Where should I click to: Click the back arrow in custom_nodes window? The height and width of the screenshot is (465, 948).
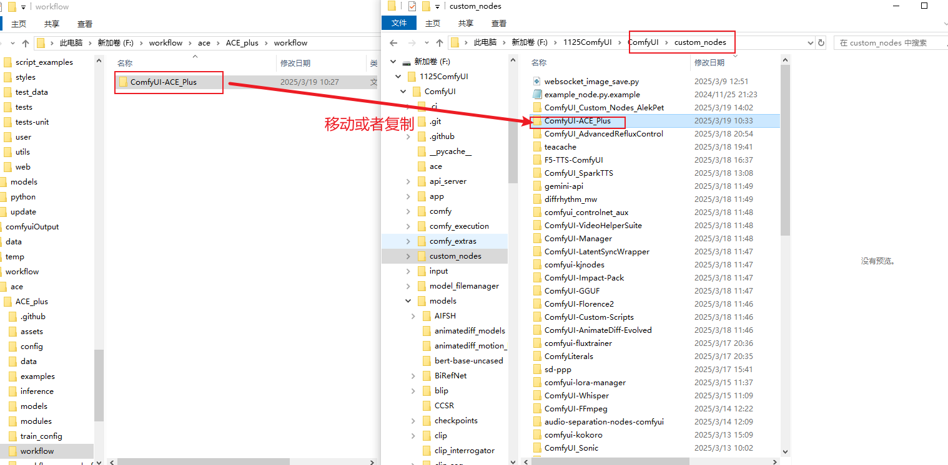[393, 43]
